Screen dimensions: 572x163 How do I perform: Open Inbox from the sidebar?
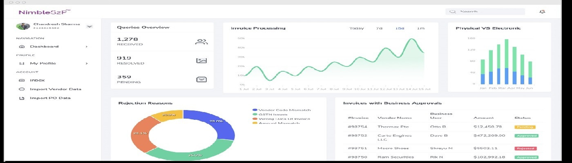pos(37,80)
